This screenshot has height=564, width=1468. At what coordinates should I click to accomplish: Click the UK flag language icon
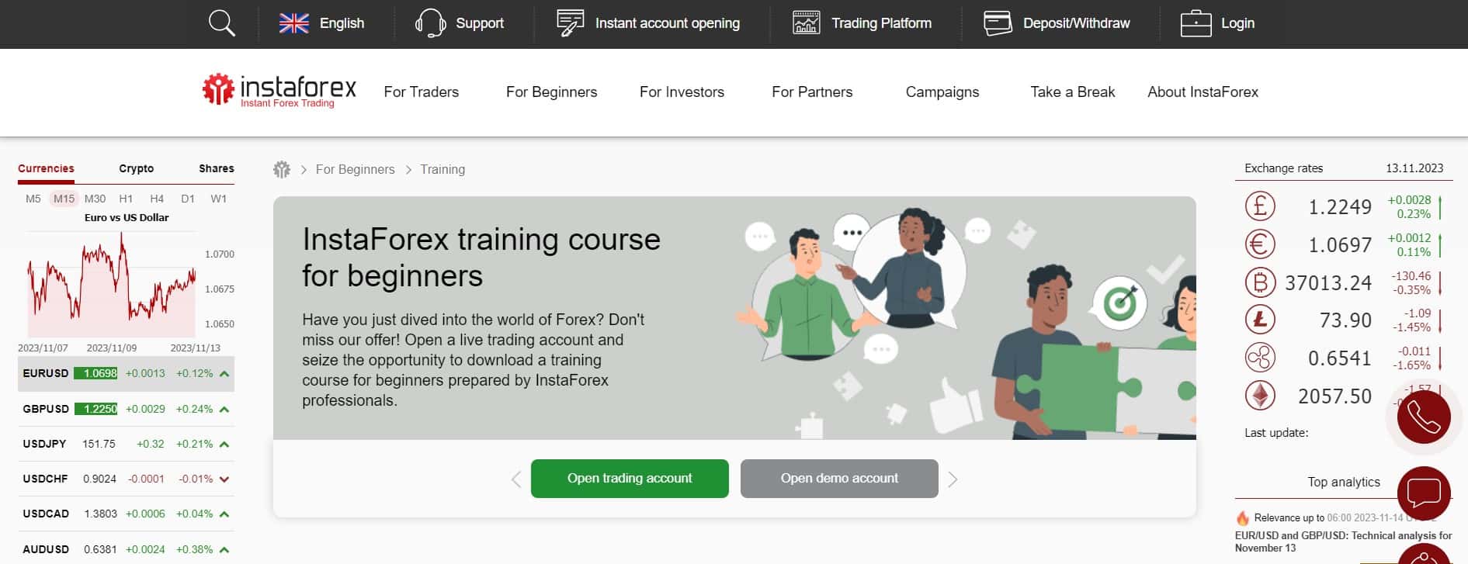[x=294, y=23]
